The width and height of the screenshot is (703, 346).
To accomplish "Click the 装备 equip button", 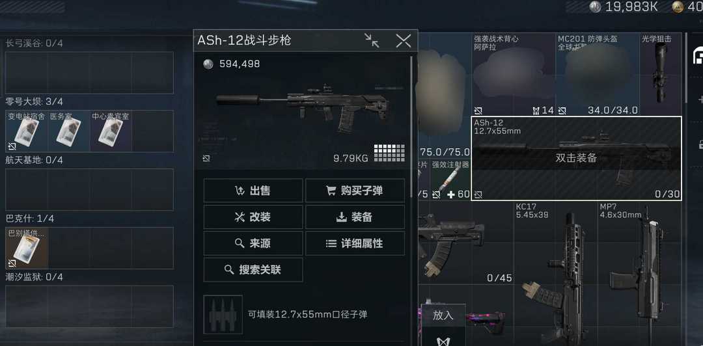I will (x=355, y=217).
